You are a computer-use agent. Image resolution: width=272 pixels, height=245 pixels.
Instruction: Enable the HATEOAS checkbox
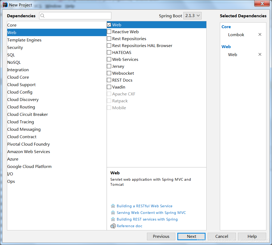[x=109, y=52]
